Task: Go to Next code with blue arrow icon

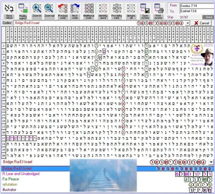Action: (75, 9)
